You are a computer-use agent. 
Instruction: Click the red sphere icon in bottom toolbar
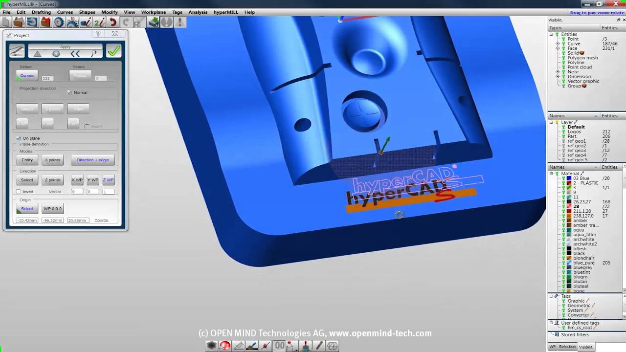(x=225, y=346)
